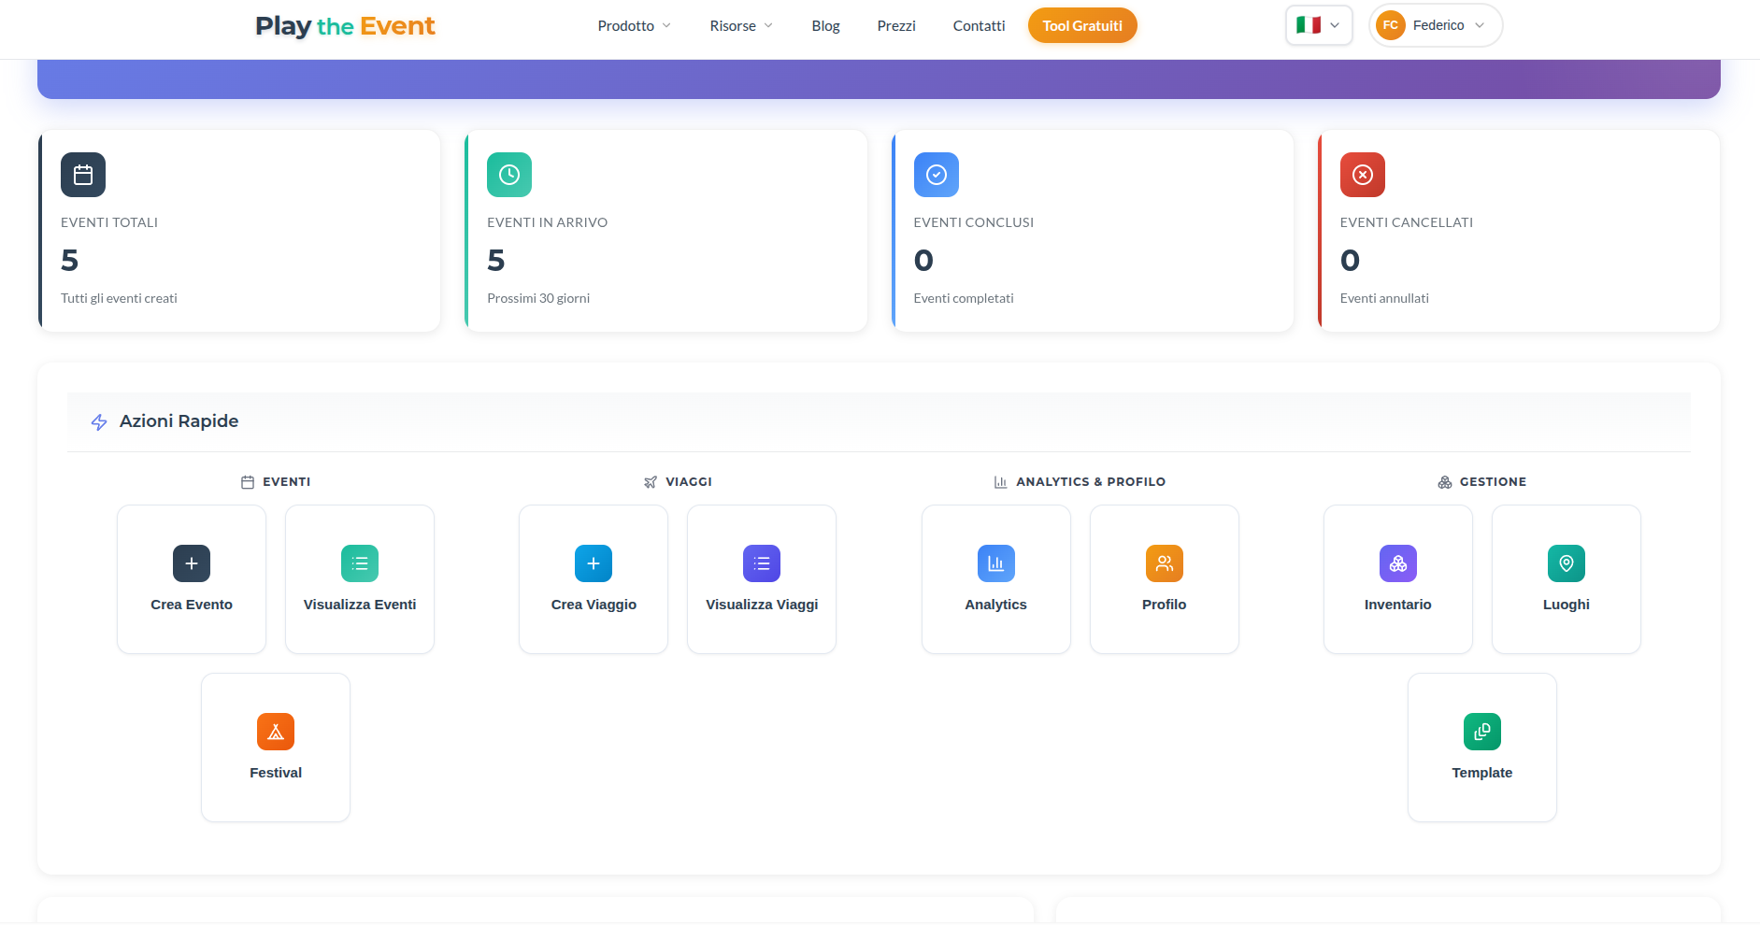Open the Prodotto dropdown menu
The image size is (1760, 926).
[635, 26]
